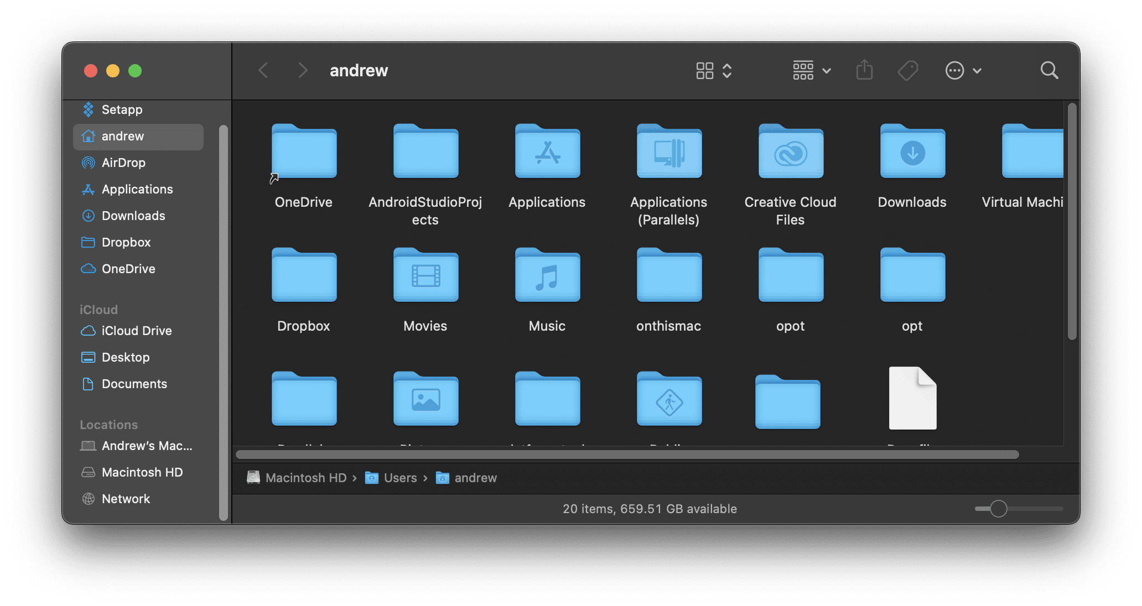Click Users in the path bar
The image size is (1142, 606).
[x=391, y=478]
